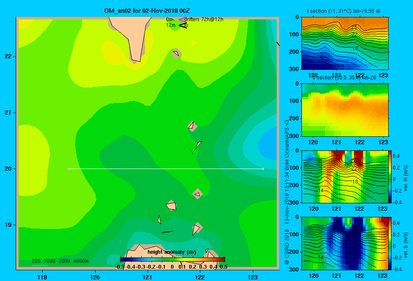This screenshot has height=281, width=413.
Task: Click the 'drifters 72h@12h' legend text
Action: [x=204, y=19]
